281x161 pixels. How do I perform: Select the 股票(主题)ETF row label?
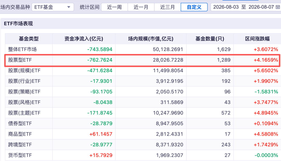pos(24,113)
